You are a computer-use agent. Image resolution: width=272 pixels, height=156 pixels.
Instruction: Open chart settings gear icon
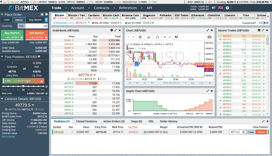pyautogui.click(x=140, y=37)
